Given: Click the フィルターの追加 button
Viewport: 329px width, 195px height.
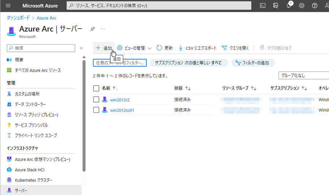Looking at the screenshot, I should click(253, 63).
